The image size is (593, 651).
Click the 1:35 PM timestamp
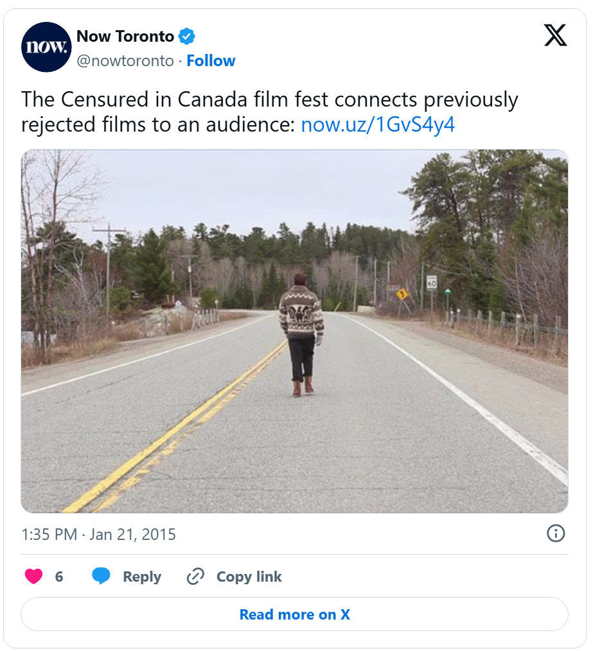pos(49,534)
